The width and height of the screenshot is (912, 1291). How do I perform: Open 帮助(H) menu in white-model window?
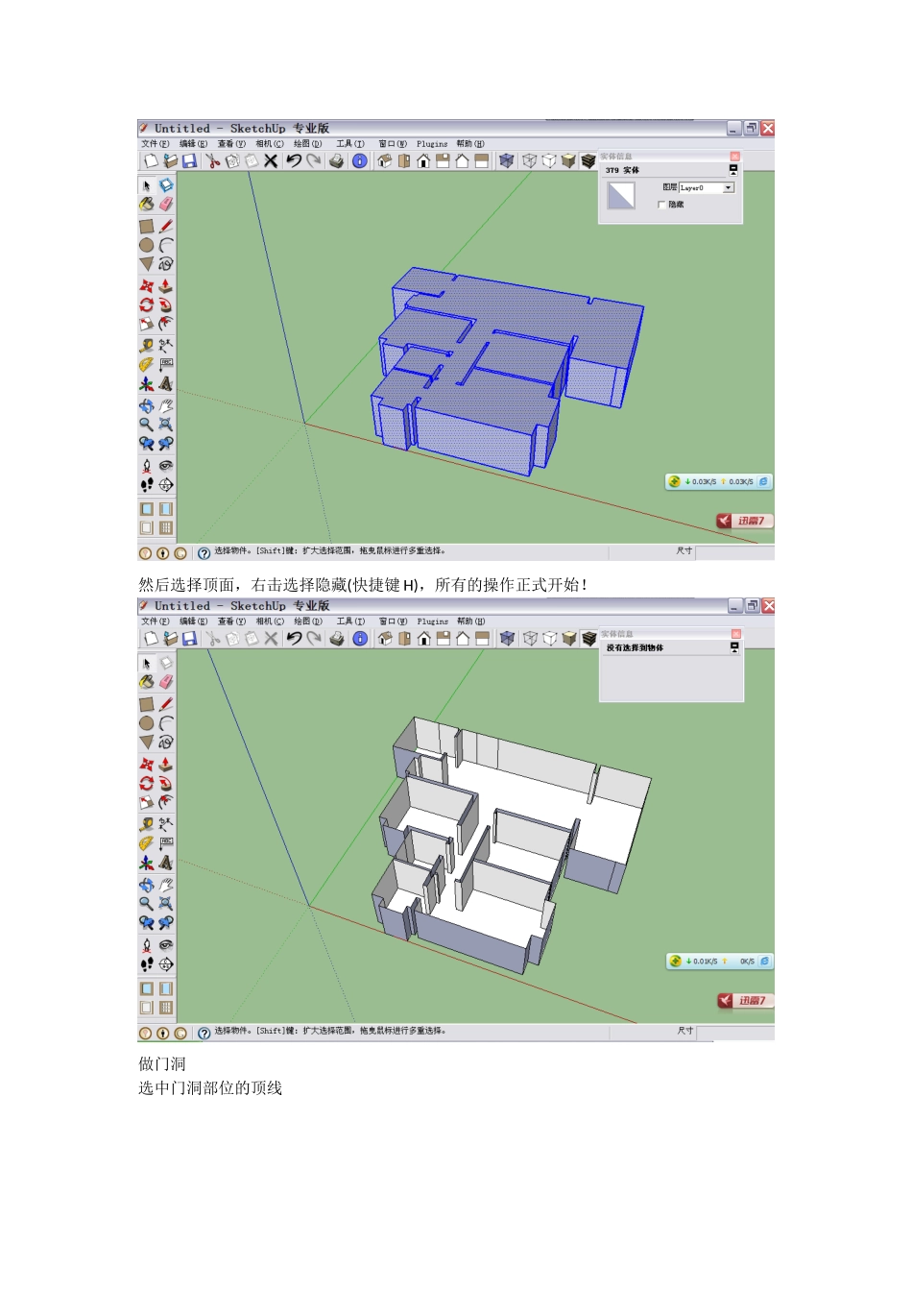(471, 621)
